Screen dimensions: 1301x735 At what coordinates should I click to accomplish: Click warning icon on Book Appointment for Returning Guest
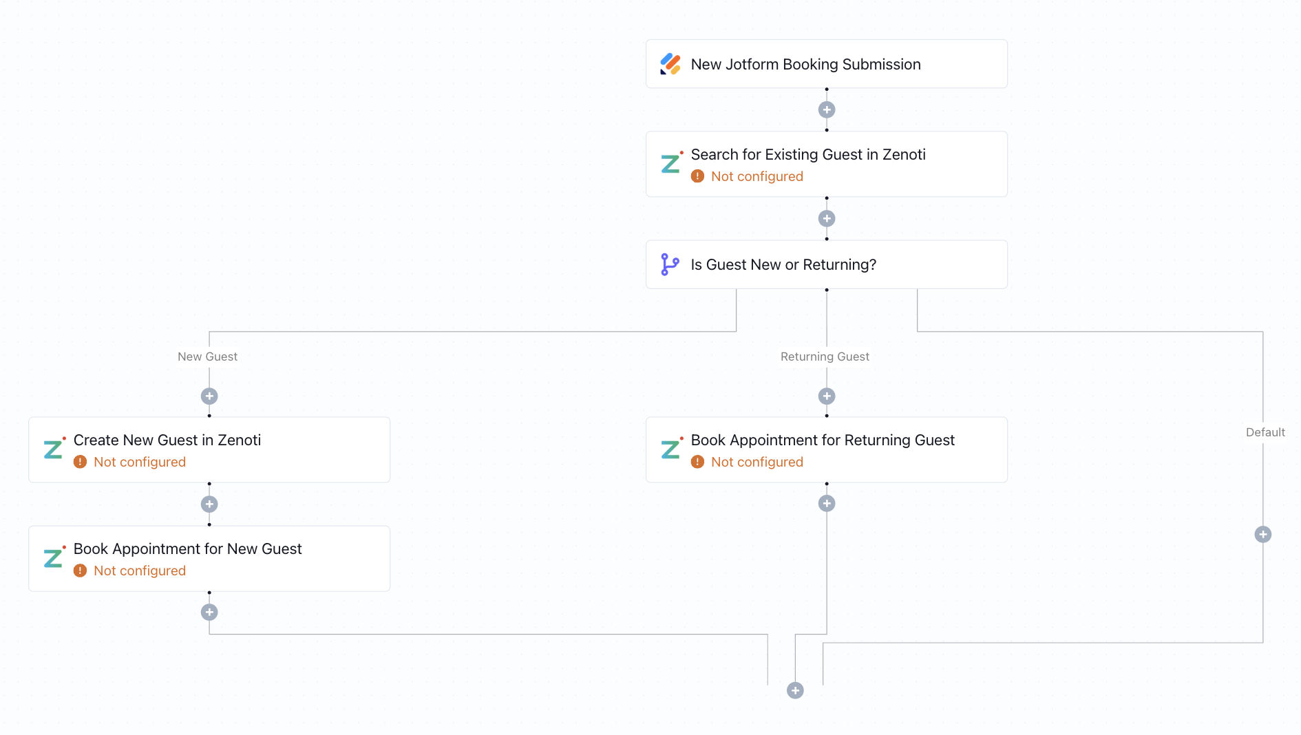click(697, 462)
